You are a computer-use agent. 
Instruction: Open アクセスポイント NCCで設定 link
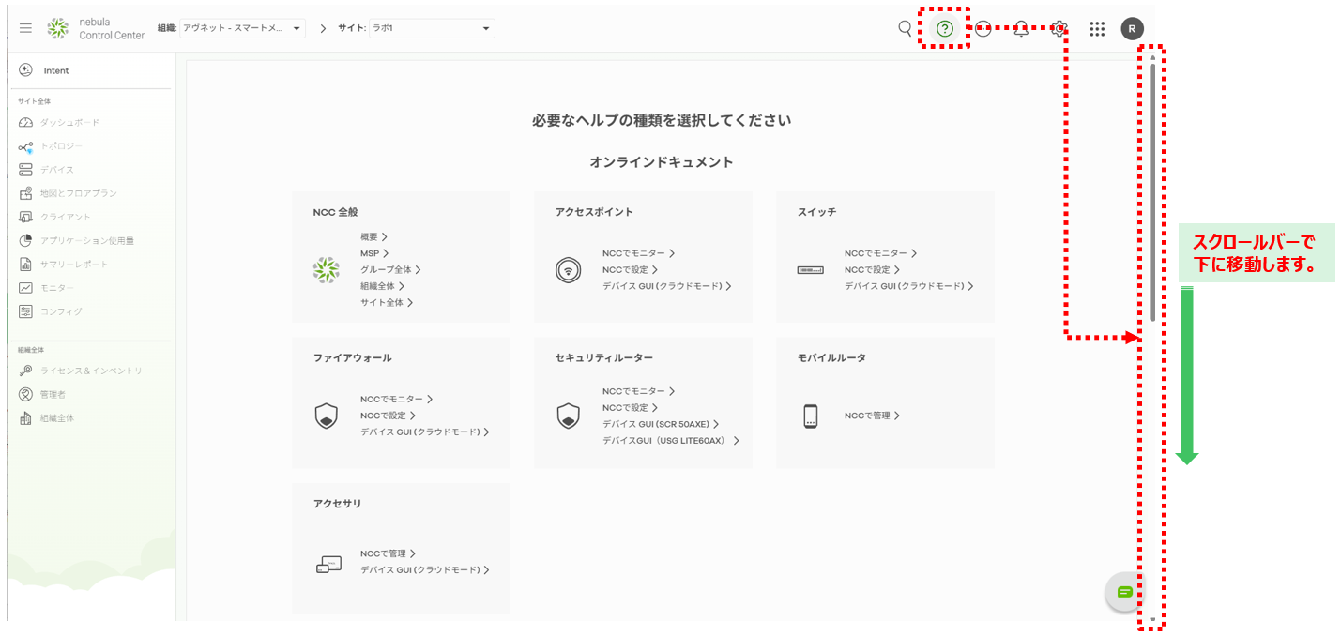pos(631,269)
